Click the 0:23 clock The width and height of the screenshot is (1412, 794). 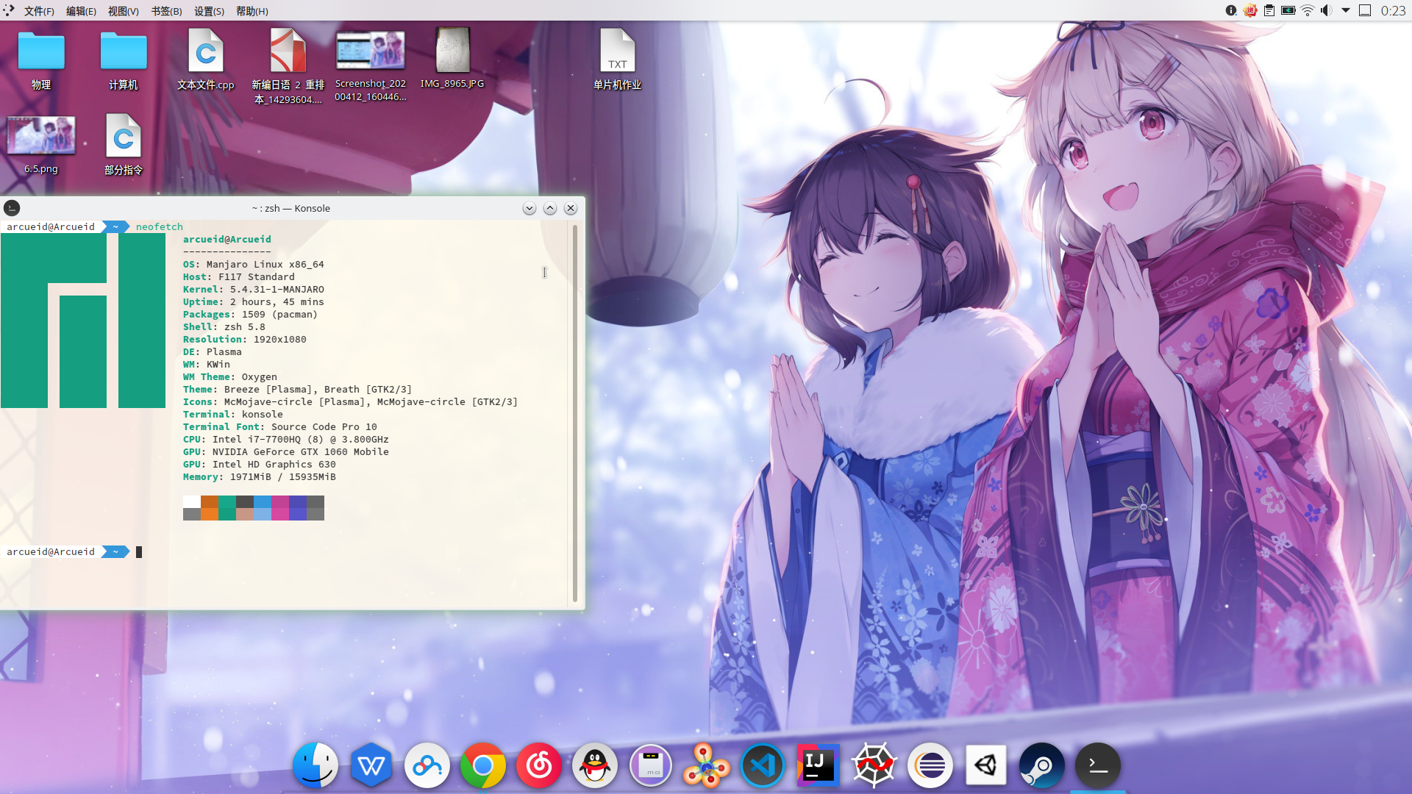1393,10
